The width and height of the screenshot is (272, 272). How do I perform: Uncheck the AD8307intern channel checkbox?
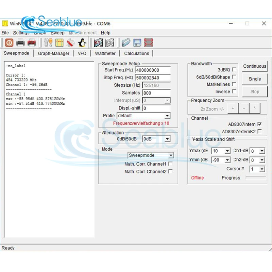point(260,124)
